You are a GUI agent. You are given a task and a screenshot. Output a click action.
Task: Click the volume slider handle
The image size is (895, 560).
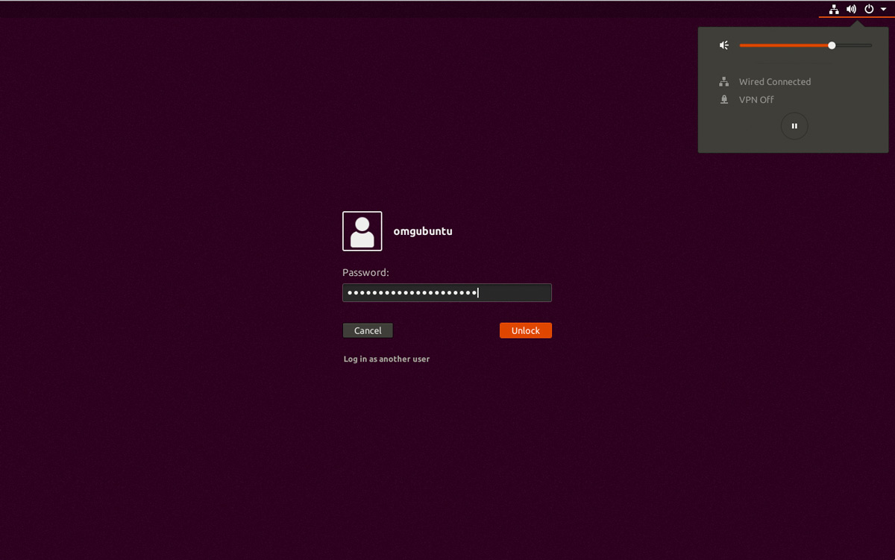click(832, 45)
